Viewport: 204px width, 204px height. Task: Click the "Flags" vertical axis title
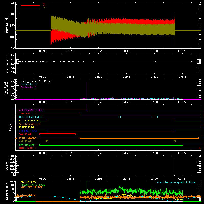(x=10, y=127)
